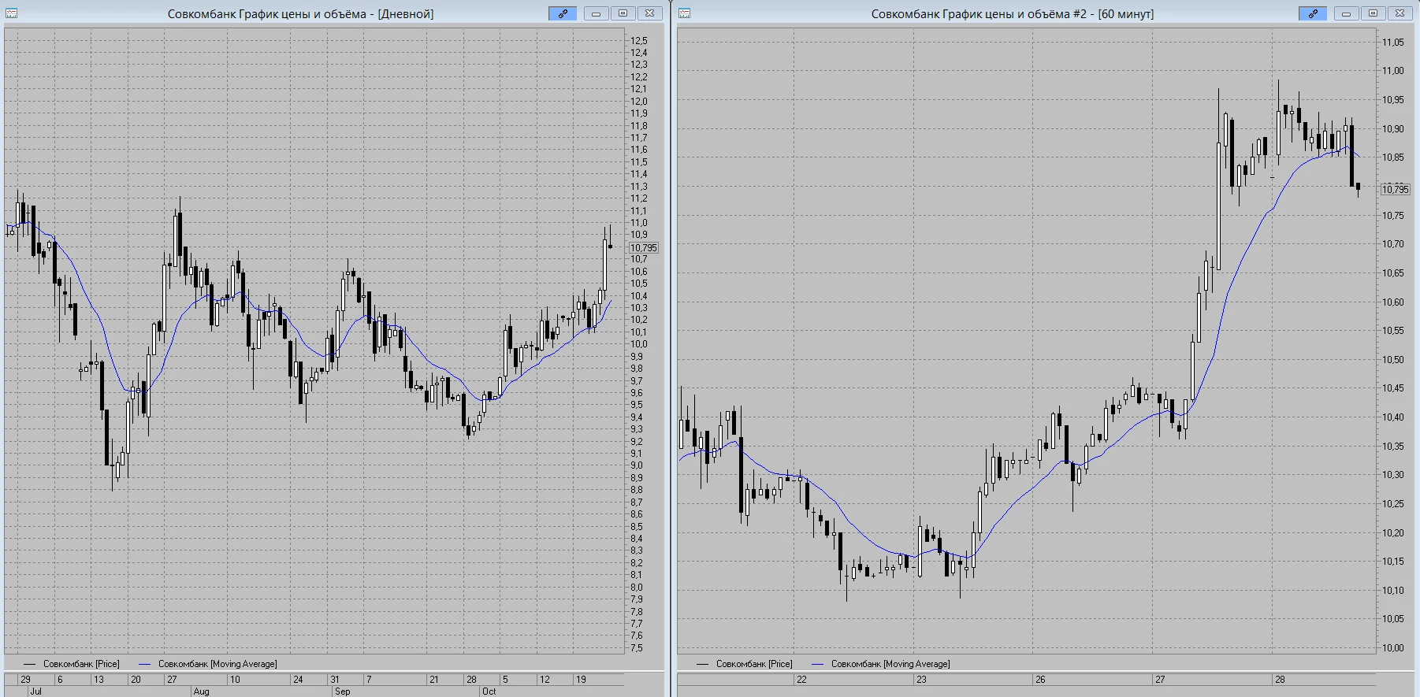Click the 10,50 value on the 60-minute price axis

pos(1393,360)
